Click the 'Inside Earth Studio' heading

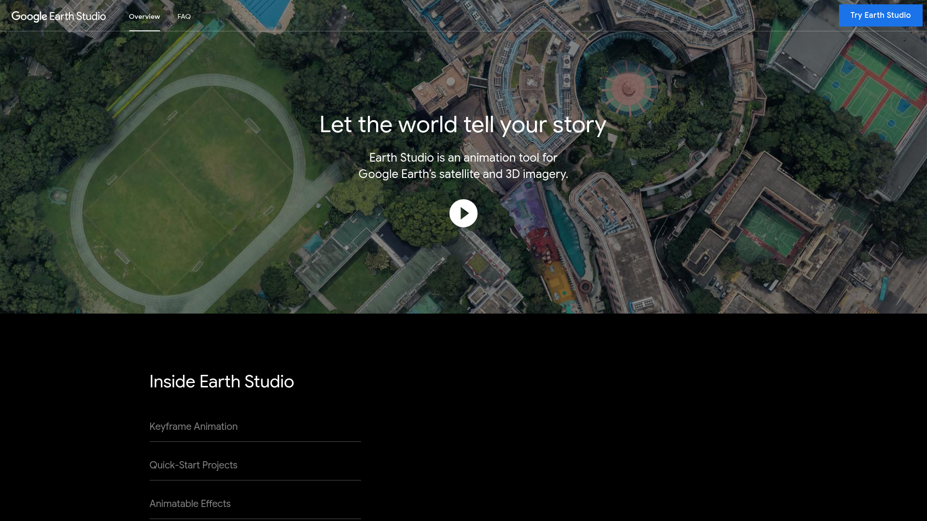click(222, 382)
